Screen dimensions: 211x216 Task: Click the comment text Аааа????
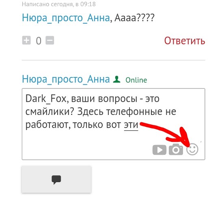click(x=134, y=18)
